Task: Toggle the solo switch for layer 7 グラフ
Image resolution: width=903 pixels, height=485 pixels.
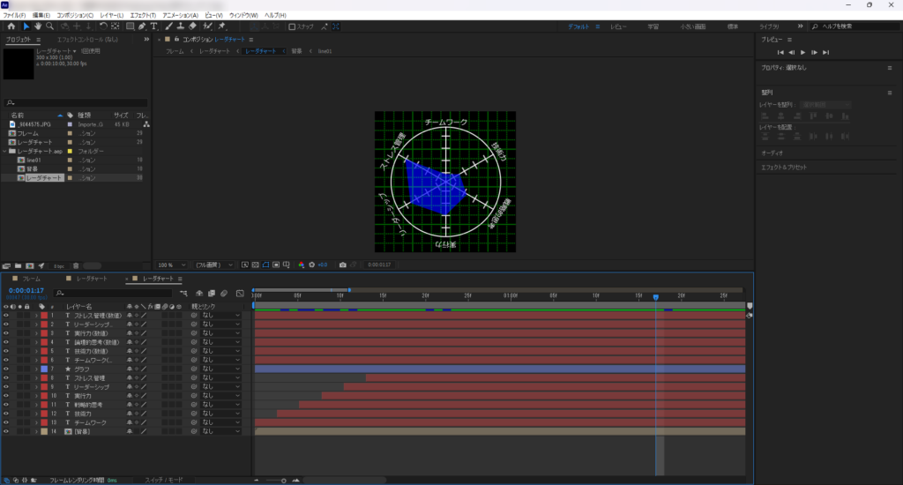Action: coord(19,369)
